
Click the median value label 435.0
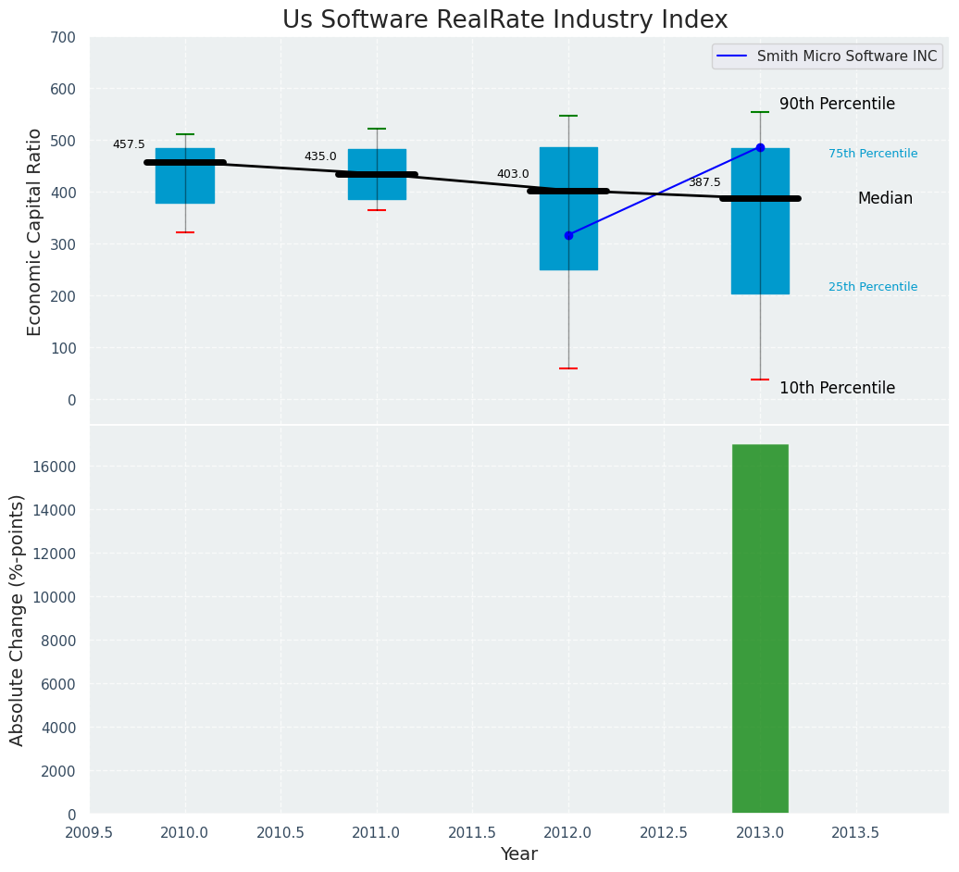click(320, 156)
